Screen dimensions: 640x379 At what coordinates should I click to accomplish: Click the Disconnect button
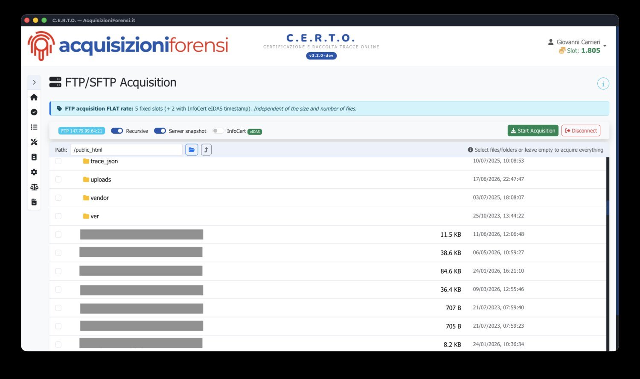(581, 131)
